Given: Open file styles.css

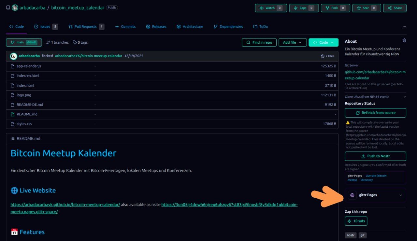Looking at the screenshot, I should pos(24,124).
